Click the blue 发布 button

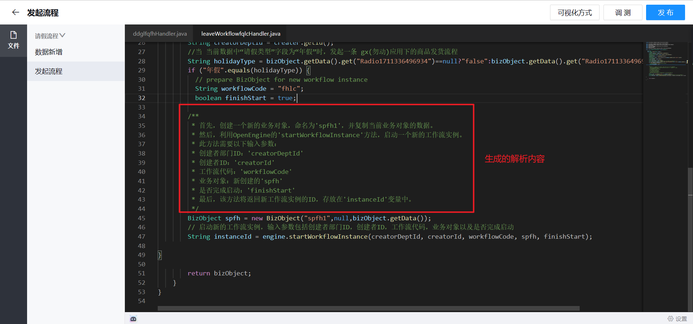(665, 13)
